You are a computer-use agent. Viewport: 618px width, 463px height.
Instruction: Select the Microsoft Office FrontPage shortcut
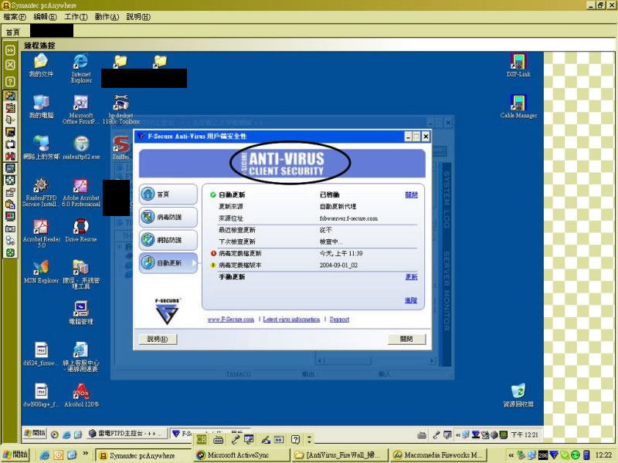(81, 110)
